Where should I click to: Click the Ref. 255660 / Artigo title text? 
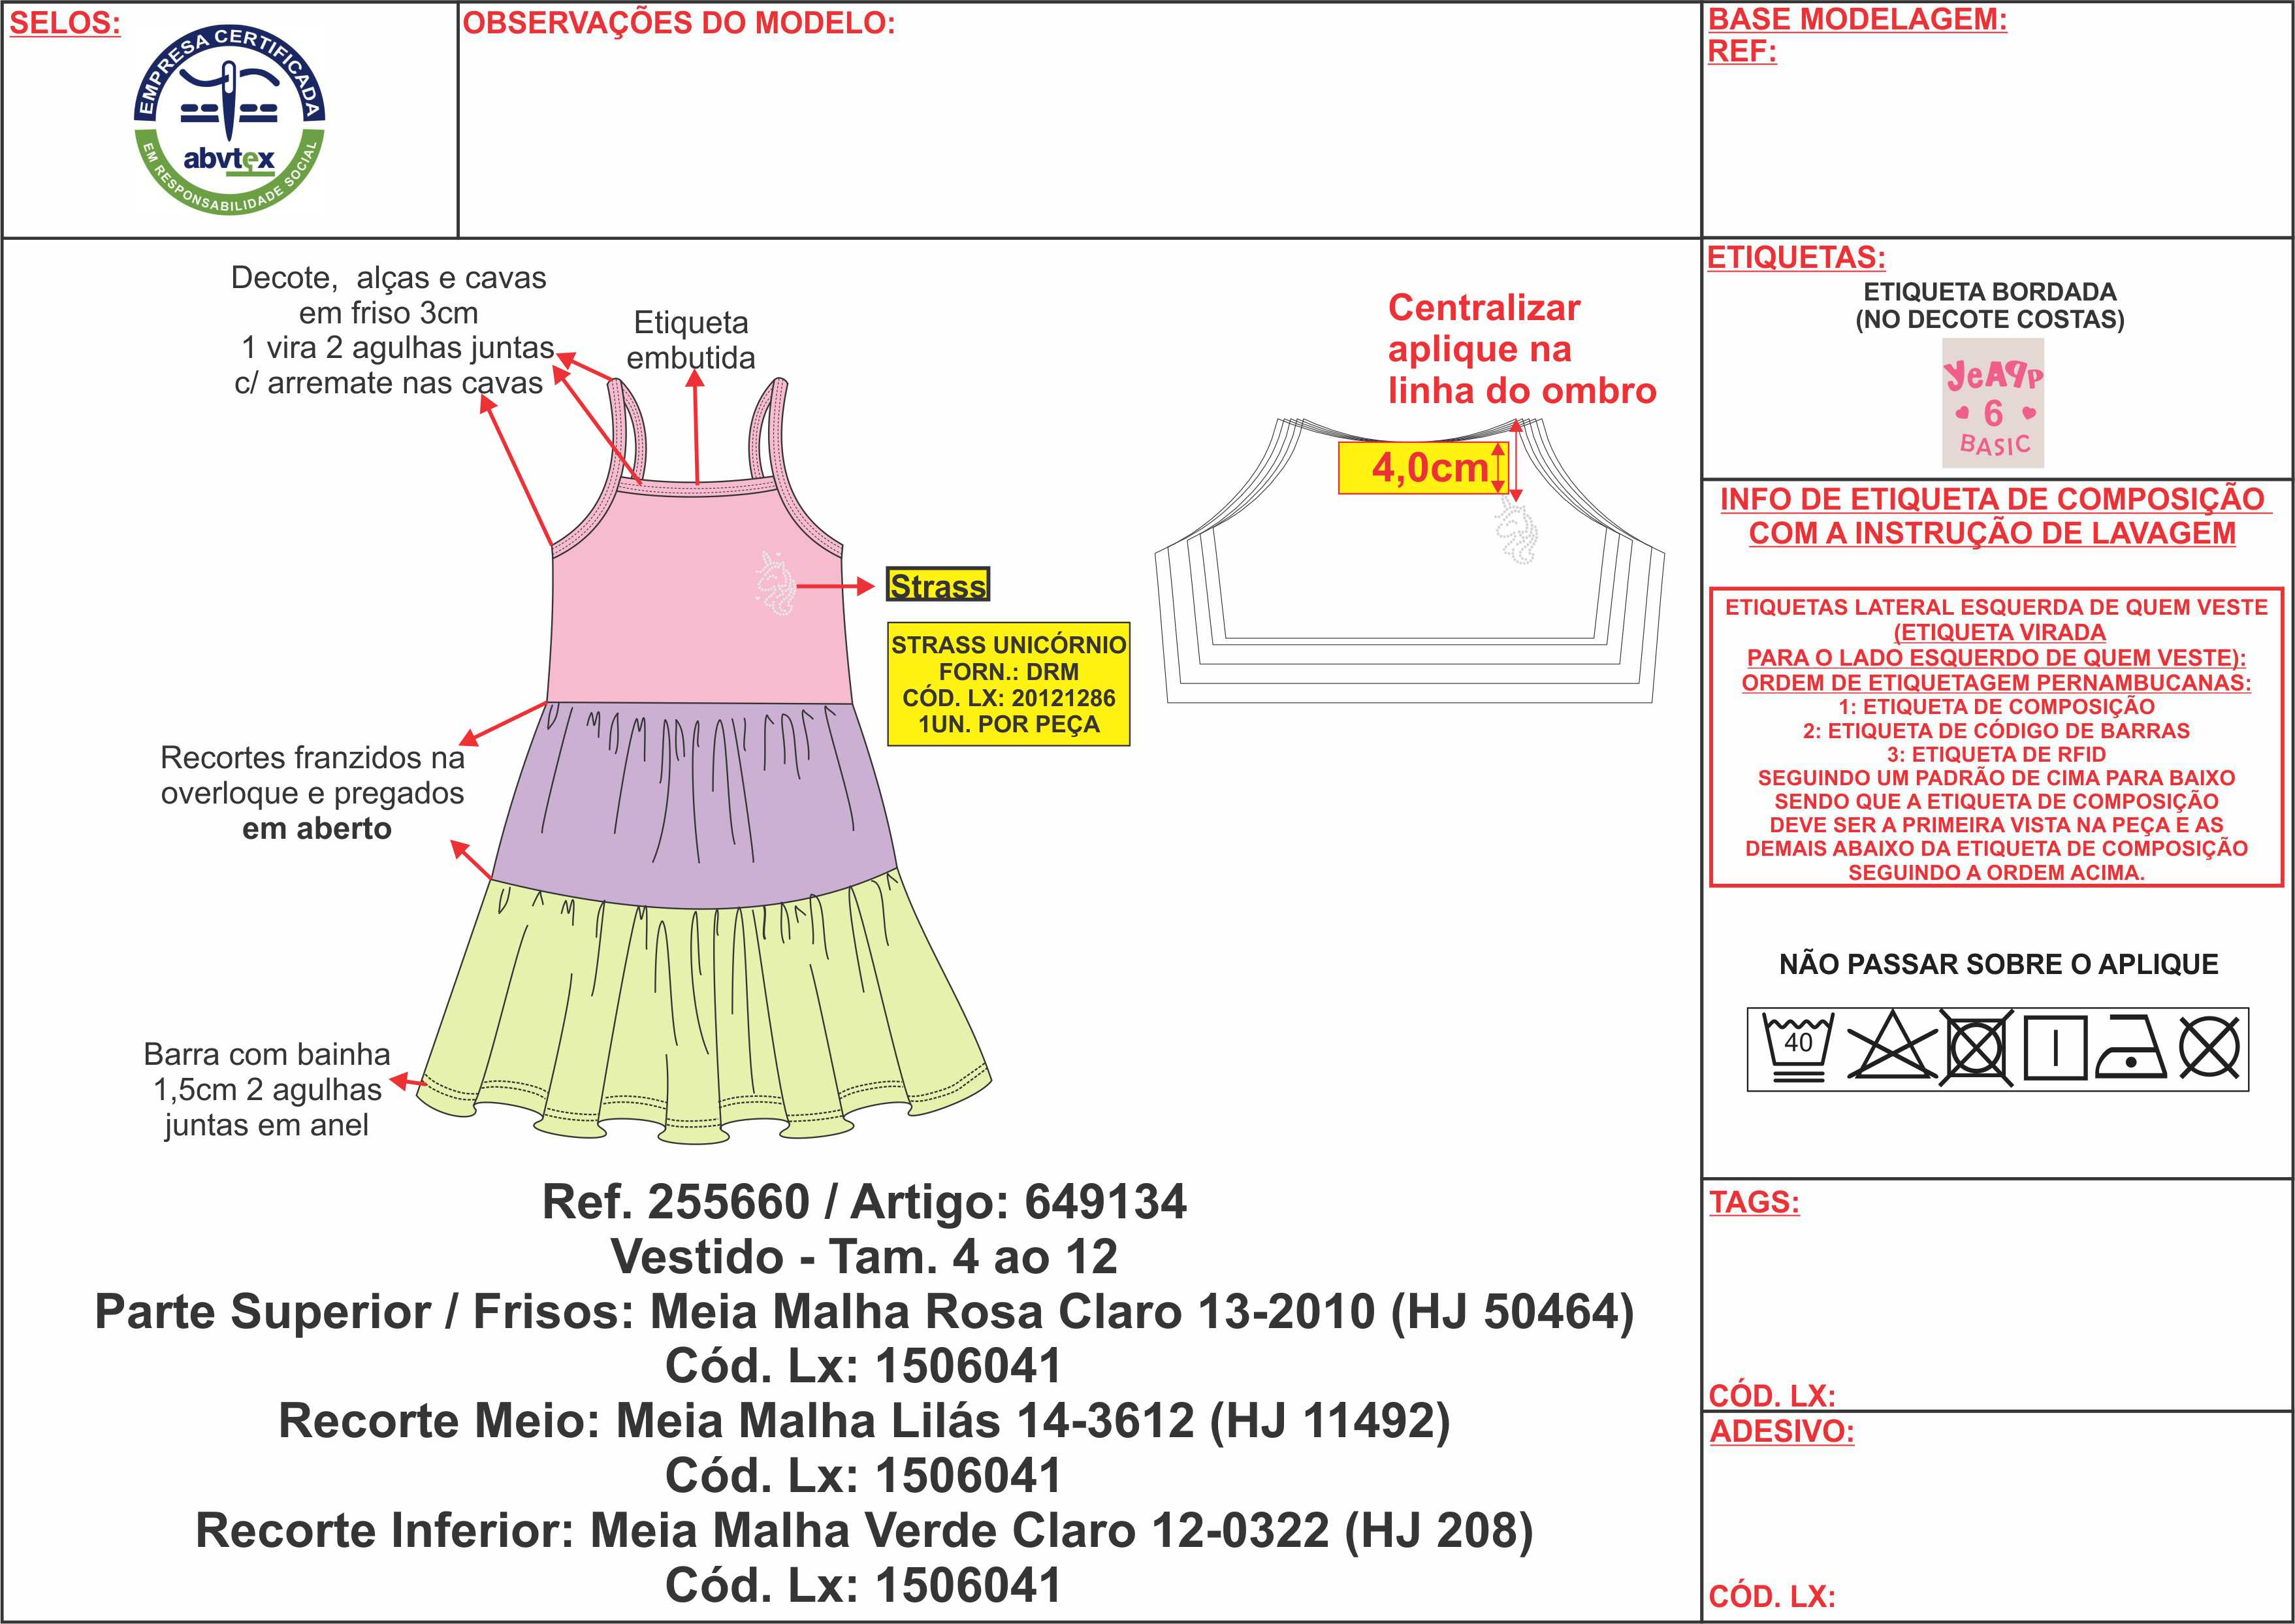point(863,1201)
